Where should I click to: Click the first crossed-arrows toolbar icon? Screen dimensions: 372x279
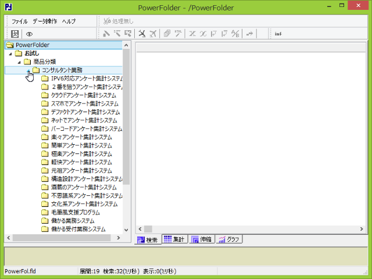click(192, 34)
